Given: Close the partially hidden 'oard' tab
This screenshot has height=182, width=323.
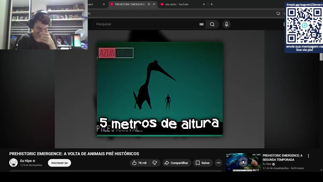Looking at the screenshot, I should [x=104, y=4].
